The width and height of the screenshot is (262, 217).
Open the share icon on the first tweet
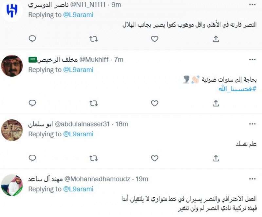(215, 39)
